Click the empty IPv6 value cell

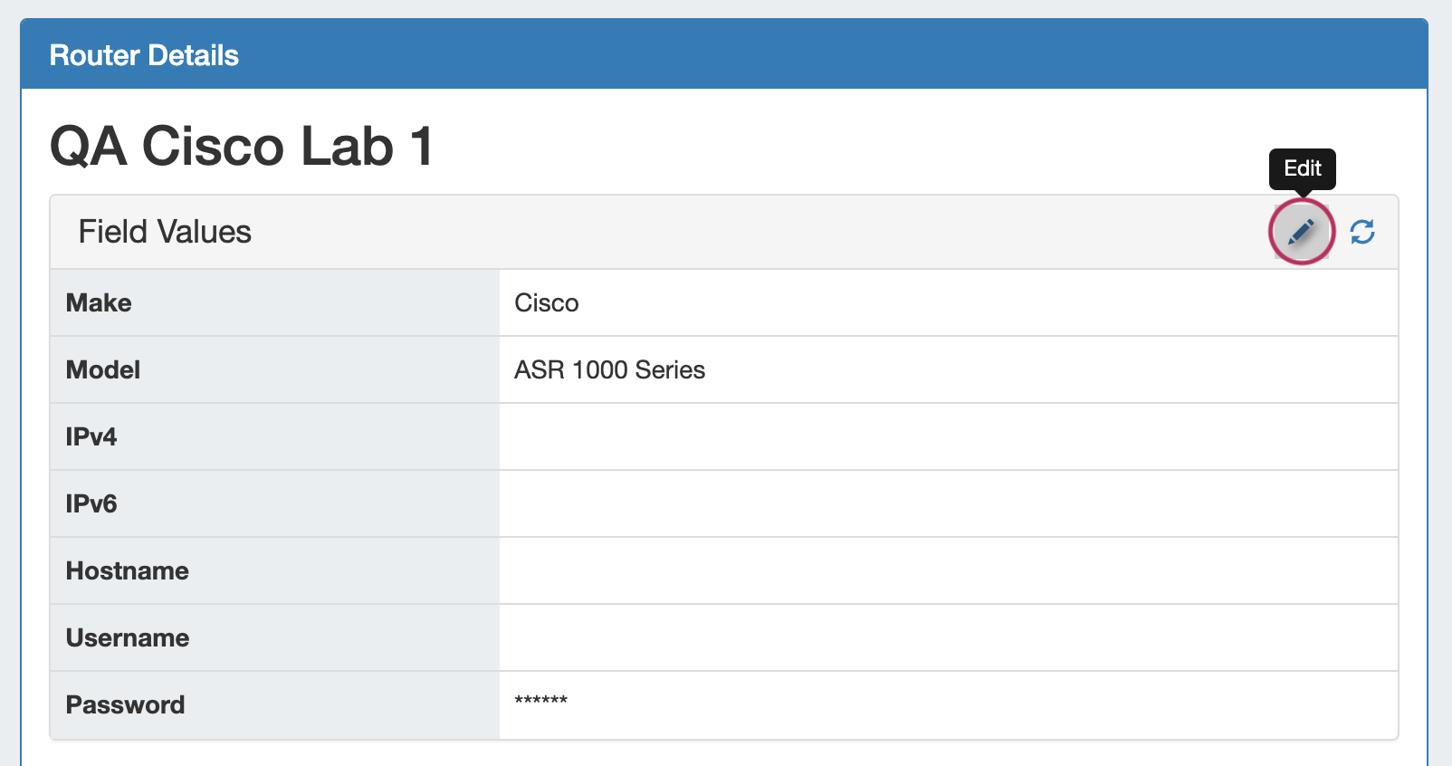point(948,504)
